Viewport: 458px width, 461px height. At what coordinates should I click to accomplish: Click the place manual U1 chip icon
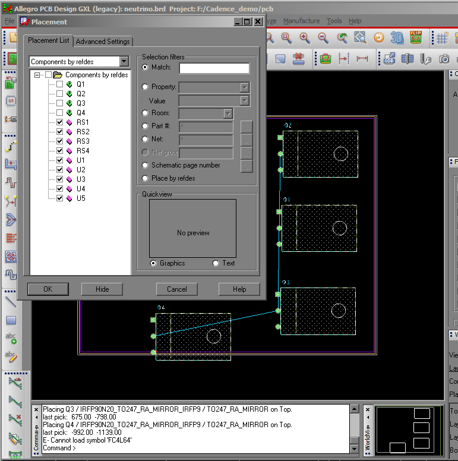pyautogui.click(x=11, y=101)
